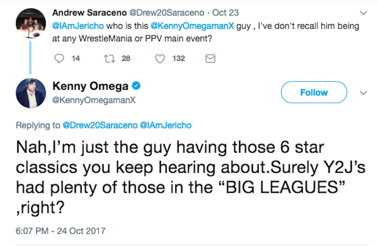Click the @KennyOmegamanX mention in Andrew's tweet
This screenshot has width=378, height=246.
pyautogui.click(x=192, y=26)
